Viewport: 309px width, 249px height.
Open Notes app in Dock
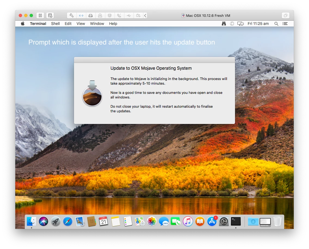pyautogui.click(x=116, y=222)
